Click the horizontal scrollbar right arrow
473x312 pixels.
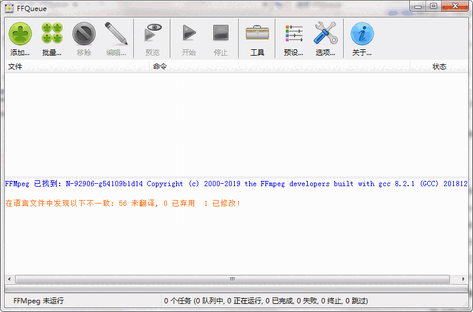tap(464, 279)
